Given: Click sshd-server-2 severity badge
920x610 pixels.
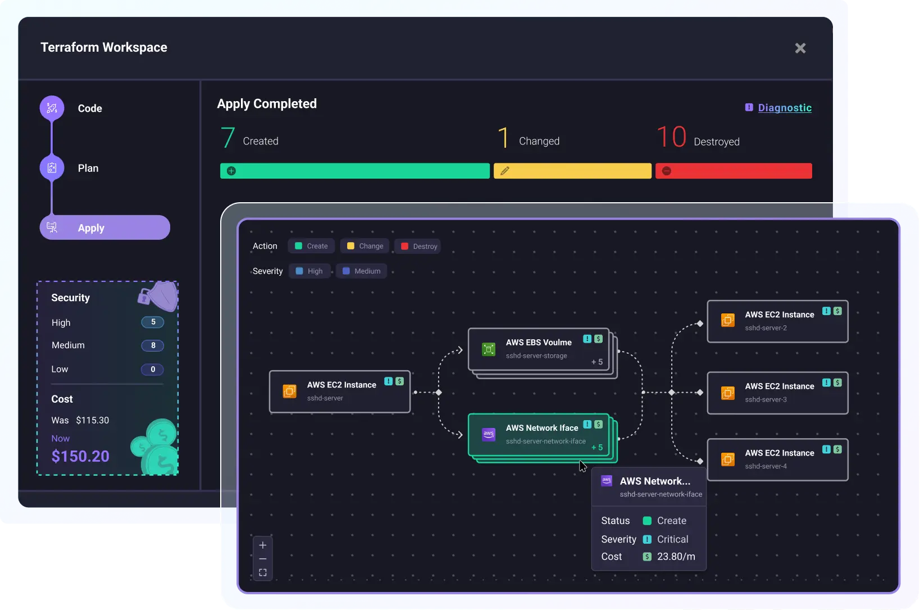Looking at the screenshot, I should 826,311.
